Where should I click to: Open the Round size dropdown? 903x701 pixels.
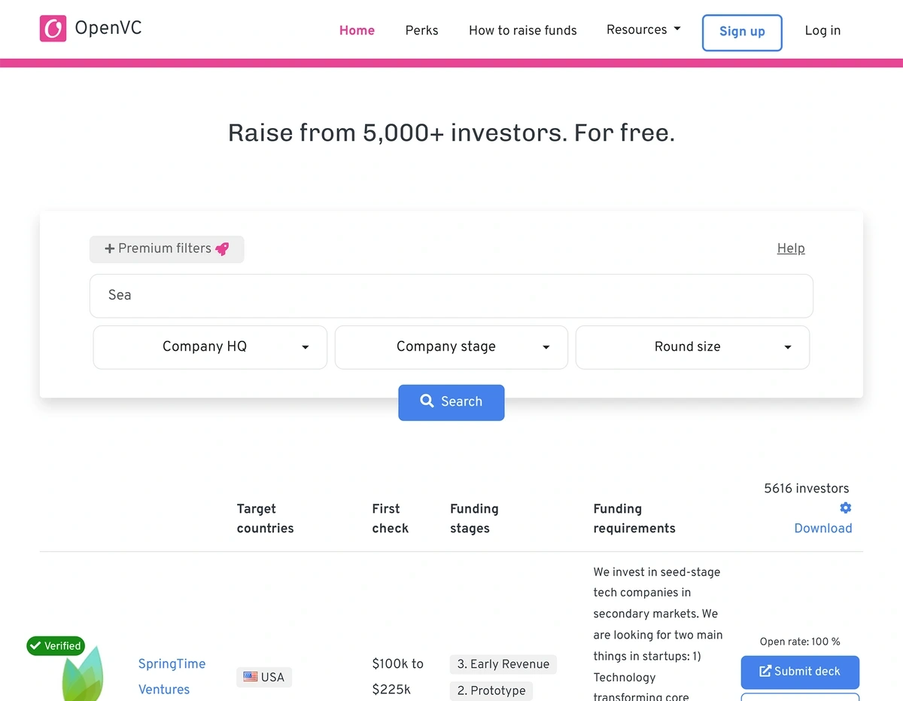692,347
